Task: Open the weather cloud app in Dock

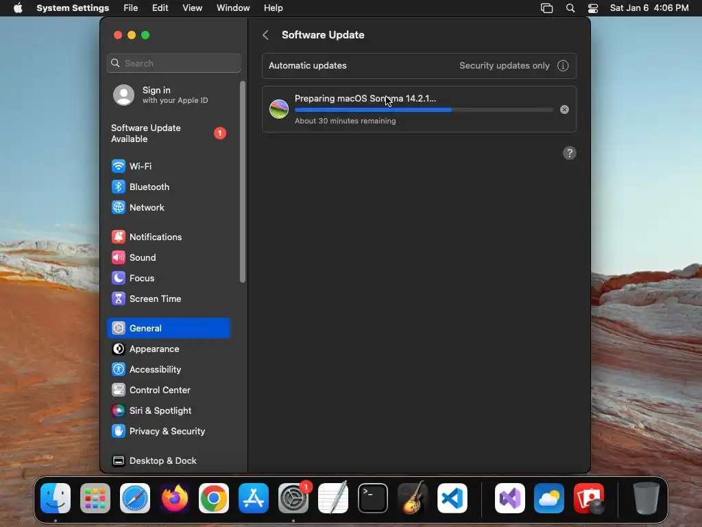Action: pyautogui.click(x=549, y=498)
